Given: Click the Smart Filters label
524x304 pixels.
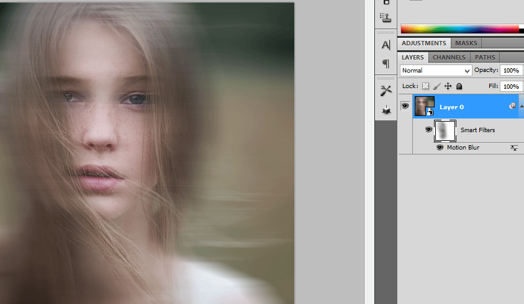Looking at the screenshot, I should (477, 130).
